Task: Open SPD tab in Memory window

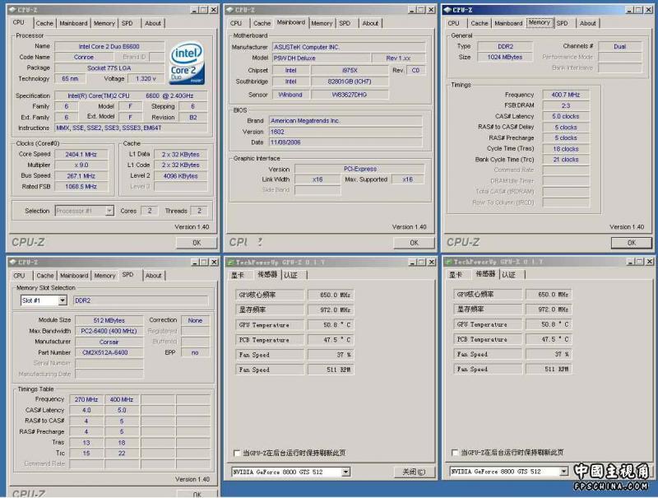Action: coord(562,23)
